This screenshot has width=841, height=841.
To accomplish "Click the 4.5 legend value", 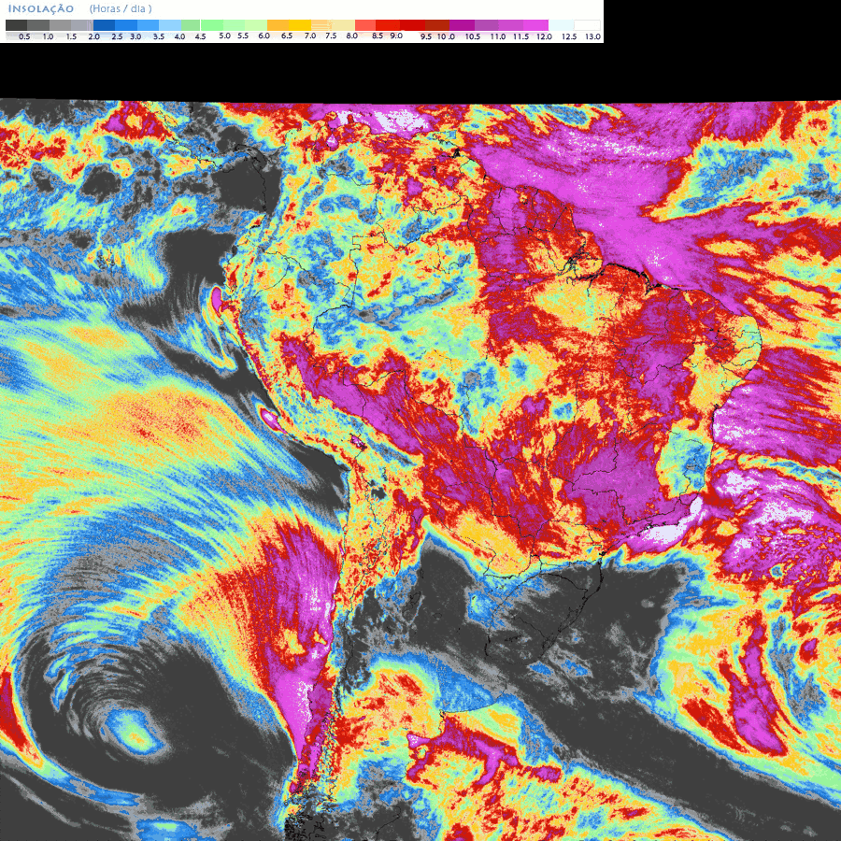I will coord(200,36).
